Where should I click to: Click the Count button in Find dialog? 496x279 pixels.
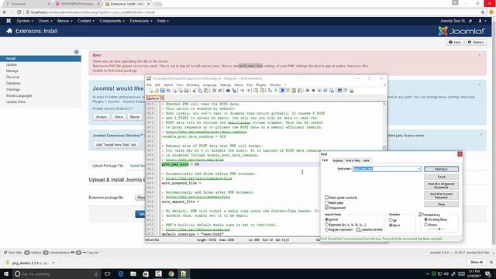441,177
